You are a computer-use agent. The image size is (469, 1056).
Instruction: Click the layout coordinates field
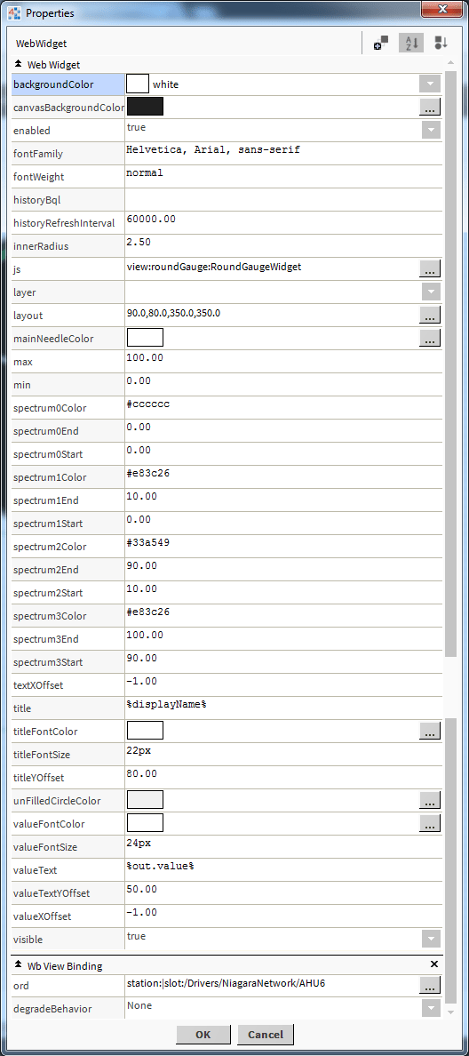(x=271, y=315)
